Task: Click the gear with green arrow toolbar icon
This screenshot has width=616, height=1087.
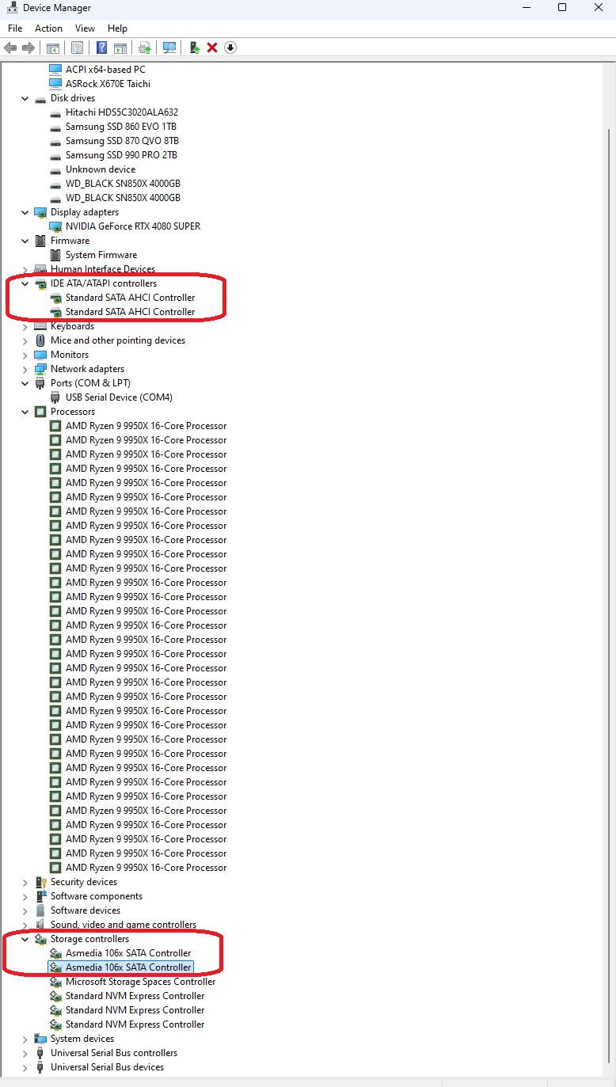Action: click(145, 48)
